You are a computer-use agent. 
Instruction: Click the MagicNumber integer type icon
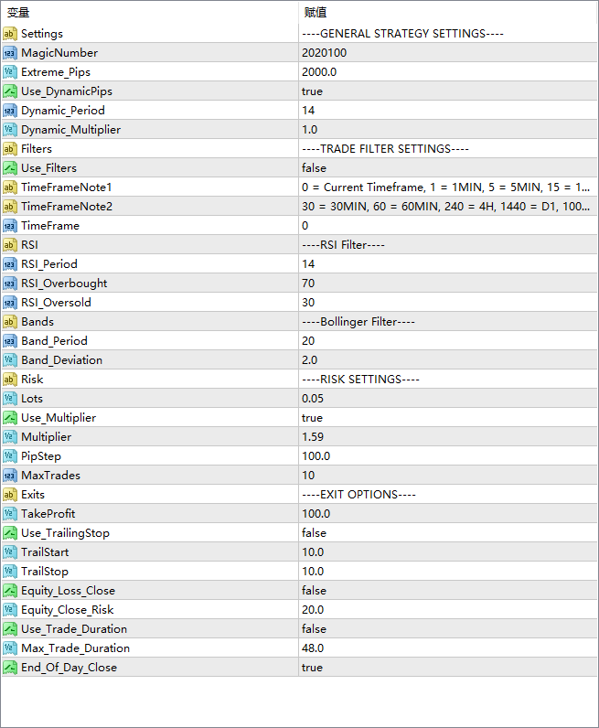click(10, 53)
